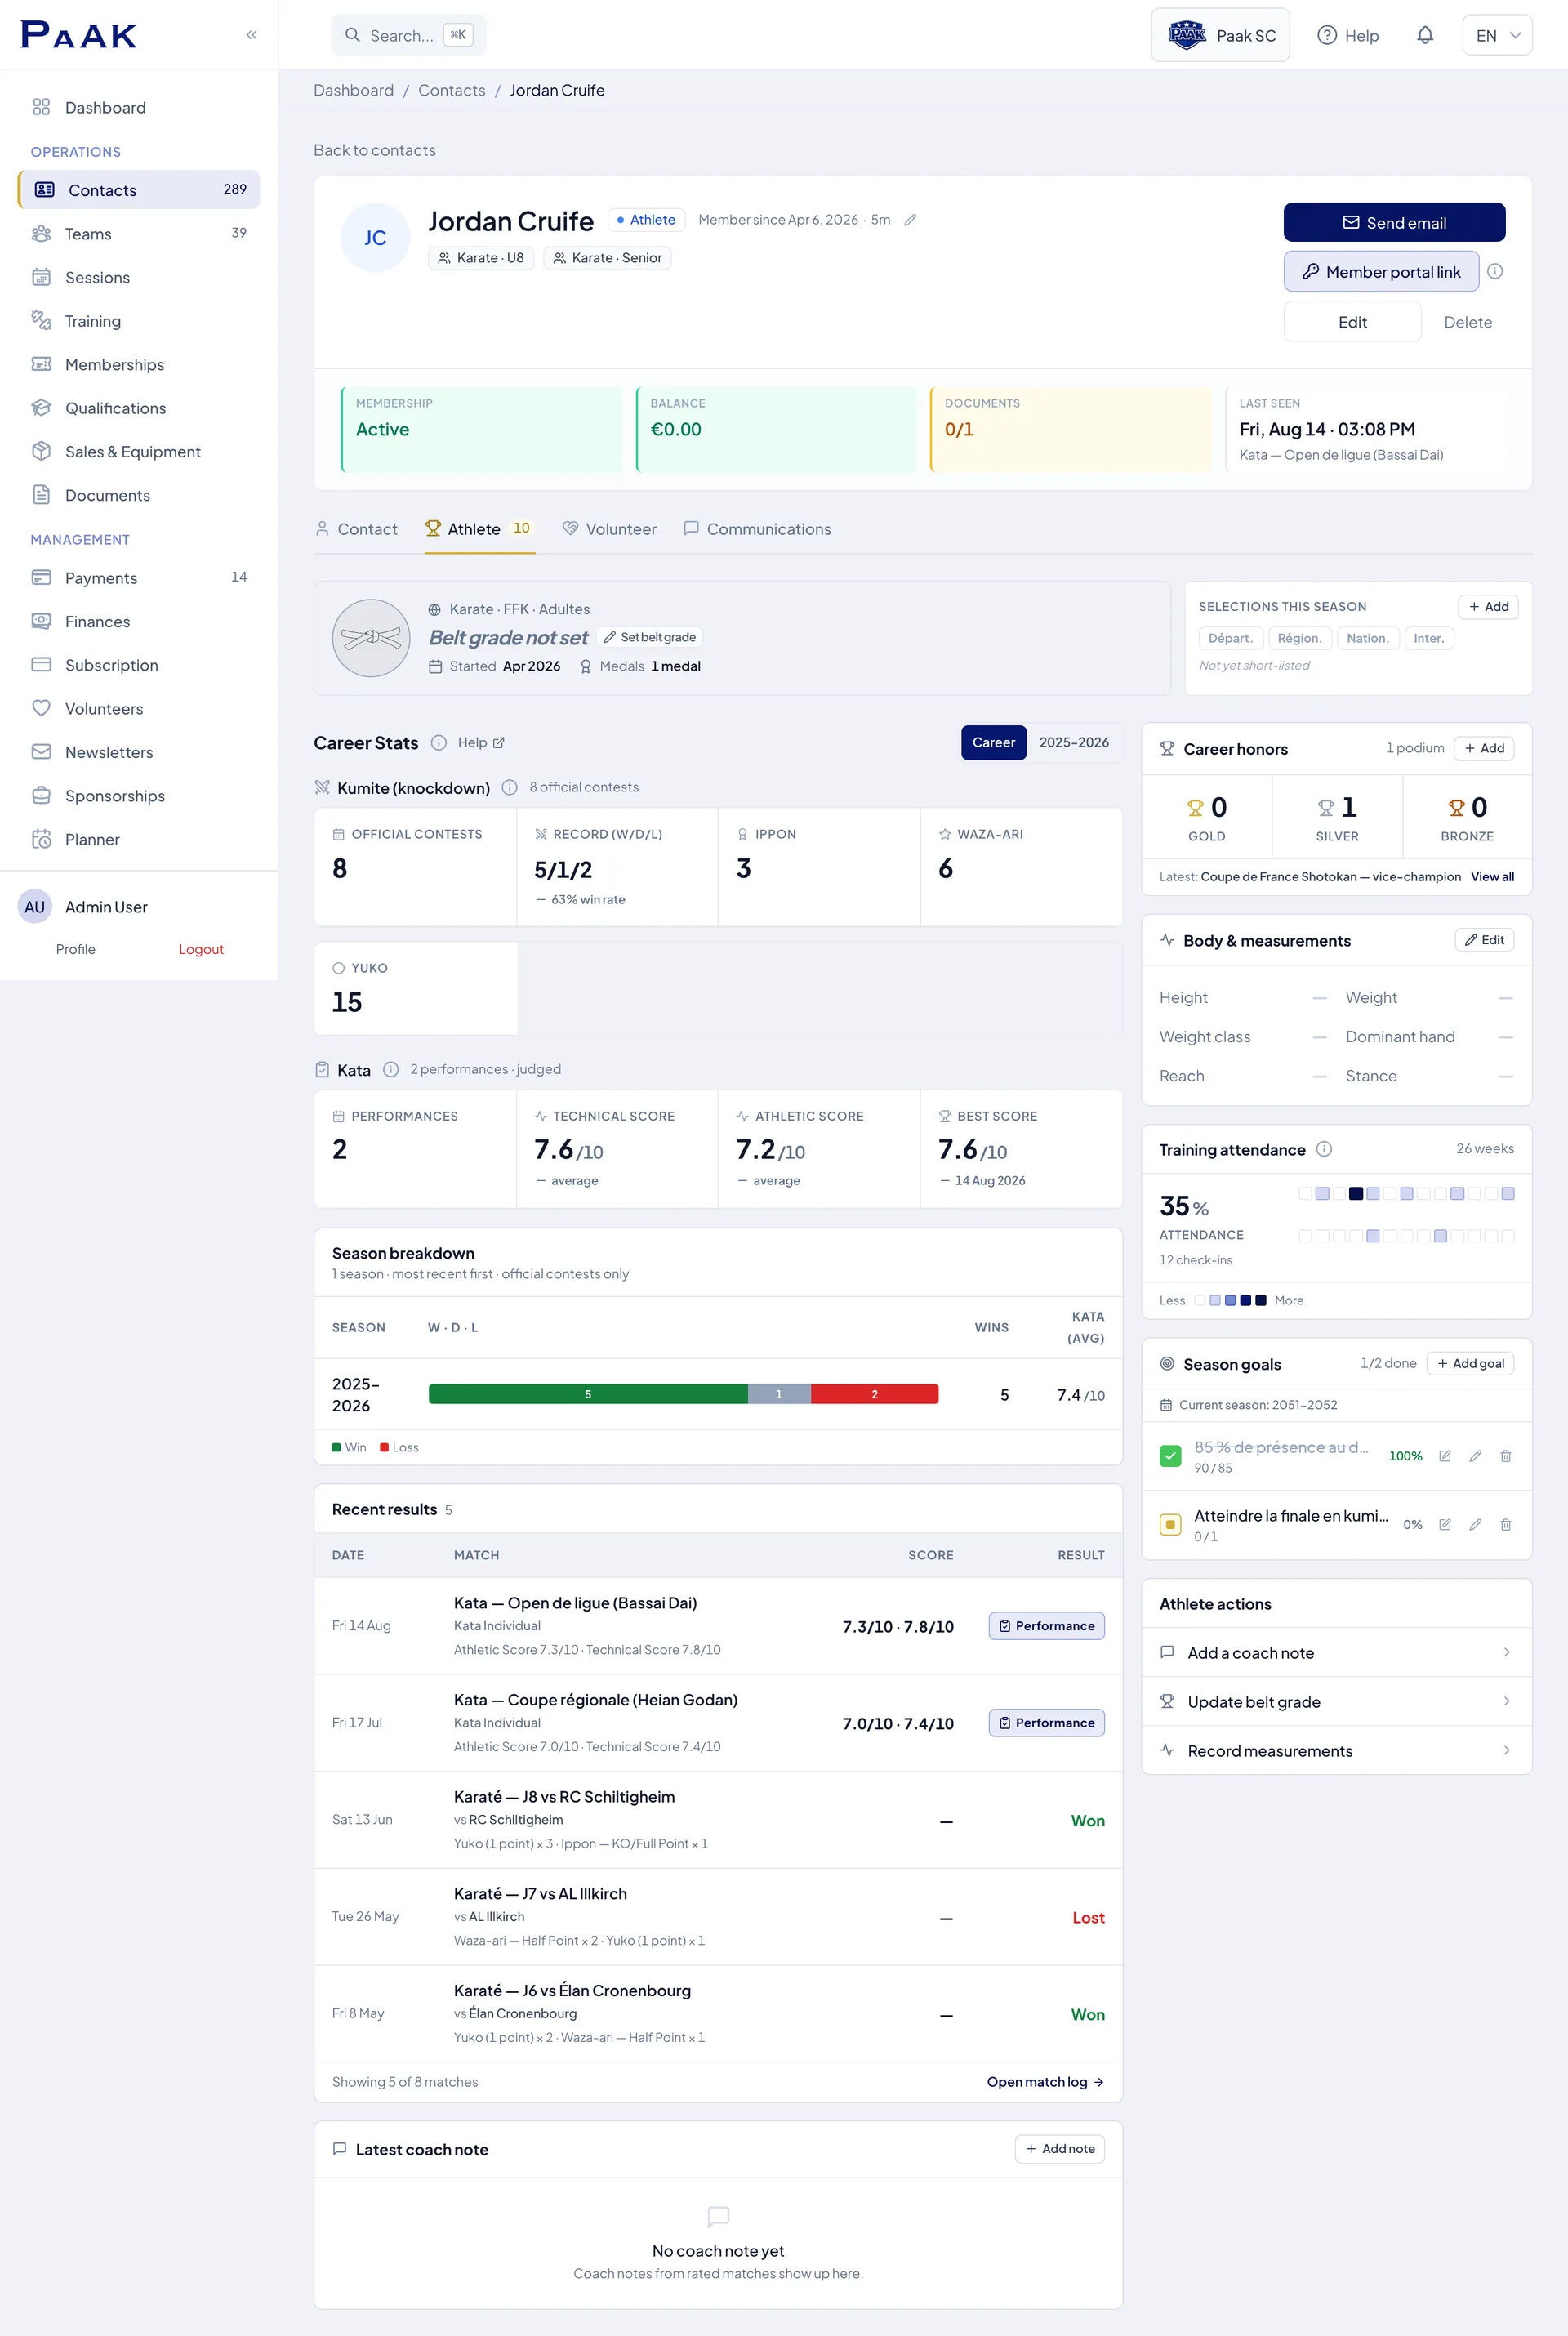
Task: Open Memberships in the sidebar
Action: (x=114, y=364)
